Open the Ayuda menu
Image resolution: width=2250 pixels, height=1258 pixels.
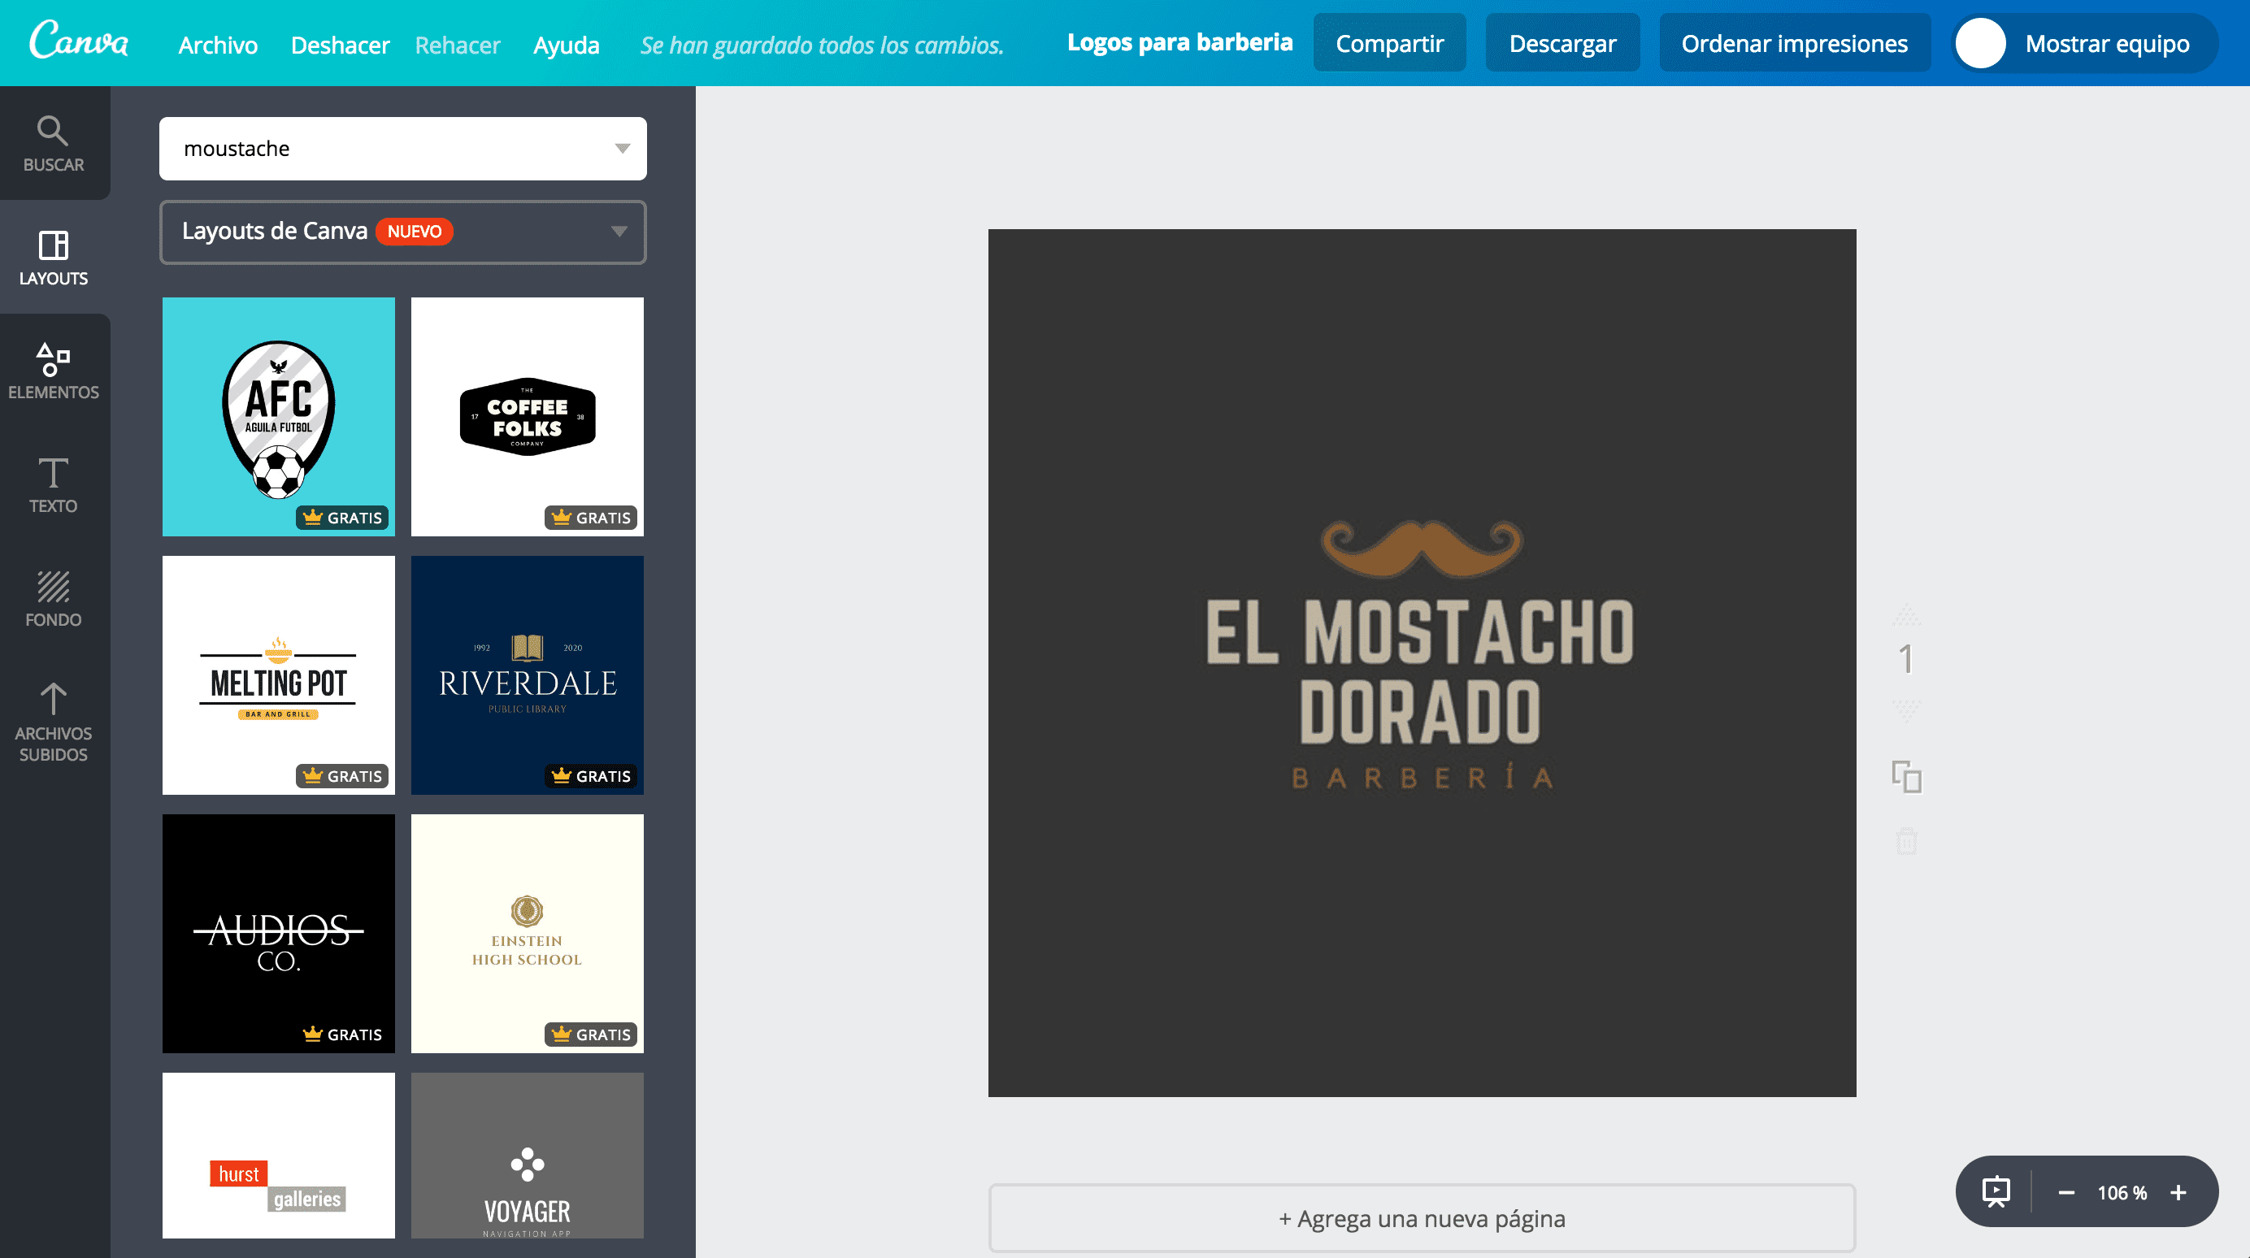(x=566, y=45)
